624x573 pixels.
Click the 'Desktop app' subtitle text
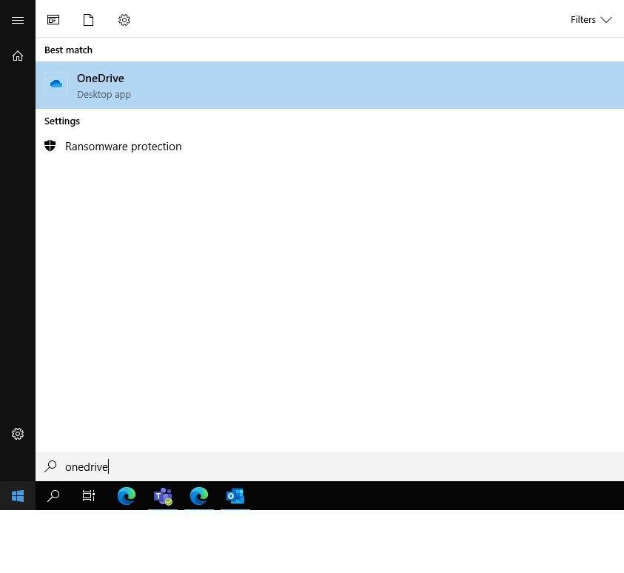click(104, 95)
